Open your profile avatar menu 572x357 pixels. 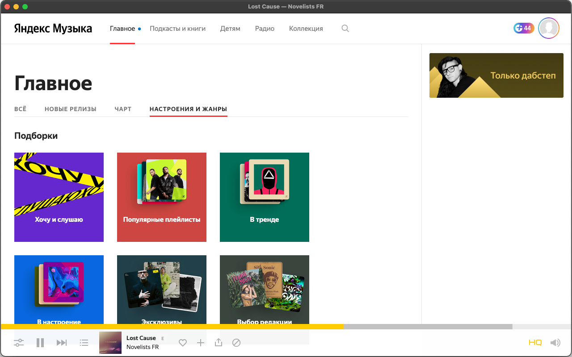[548, 28]
